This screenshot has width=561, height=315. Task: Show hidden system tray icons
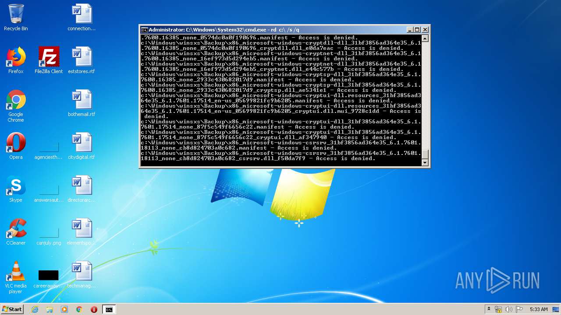tap(489, 309)
